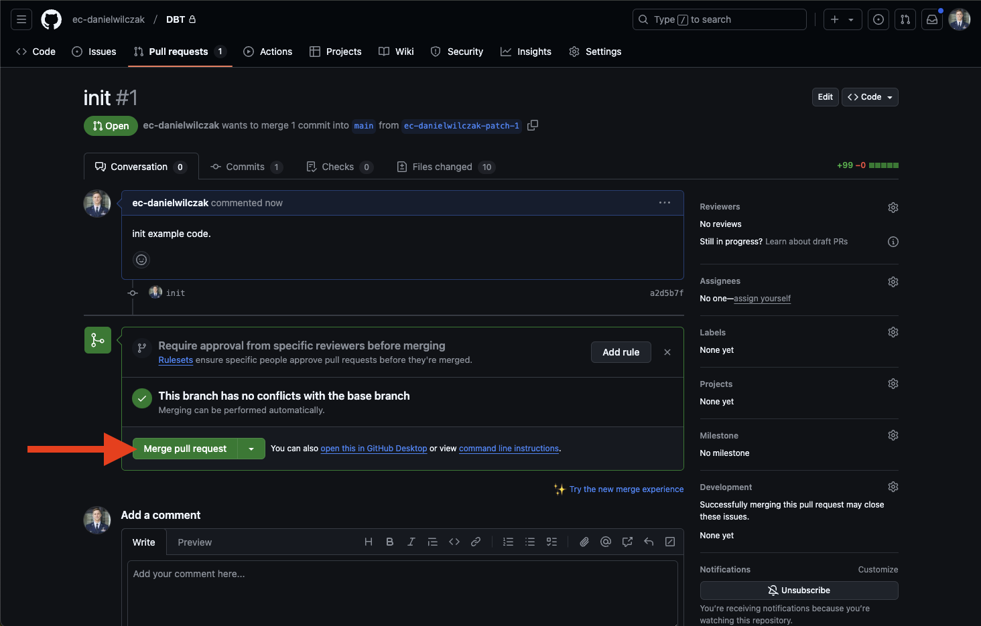The image size is (981, 626).
Task: Open repository Settings tab
Action: [595, 52]
